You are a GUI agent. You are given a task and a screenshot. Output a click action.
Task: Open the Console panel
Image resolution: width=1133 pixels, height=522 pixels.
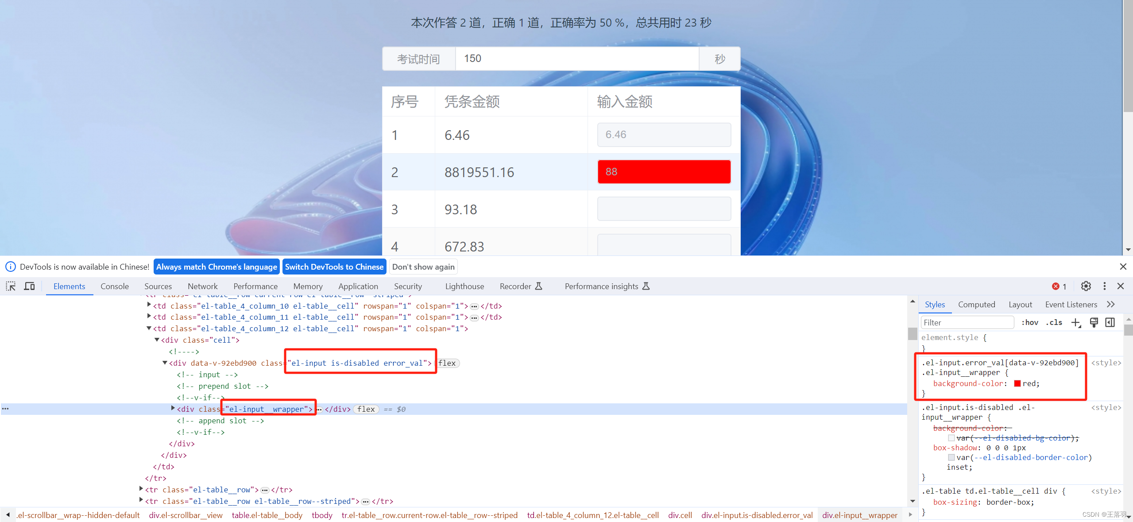pyautogui.click(x=114, y=286)
